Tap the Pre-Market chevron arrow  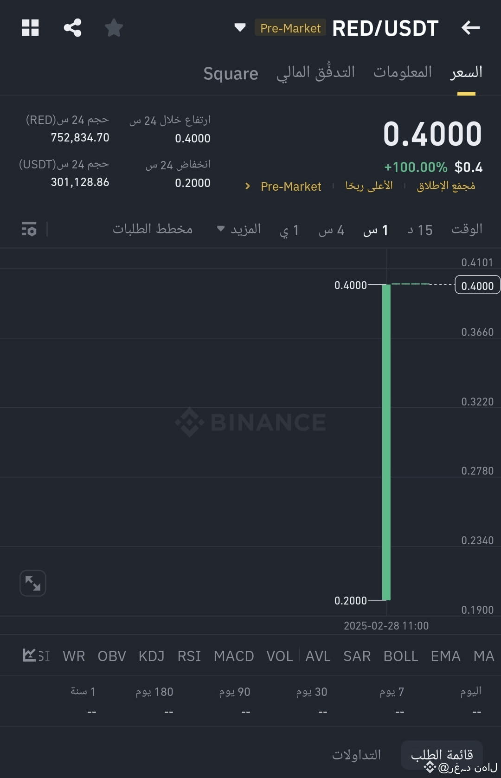click(248, 186)
